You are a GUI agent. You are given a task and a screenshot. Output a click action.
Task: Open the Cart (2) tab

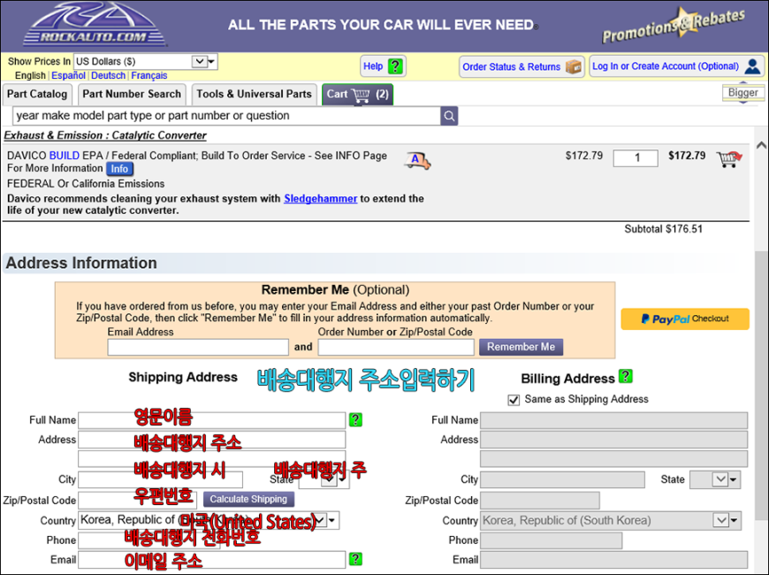coord(357,95)
